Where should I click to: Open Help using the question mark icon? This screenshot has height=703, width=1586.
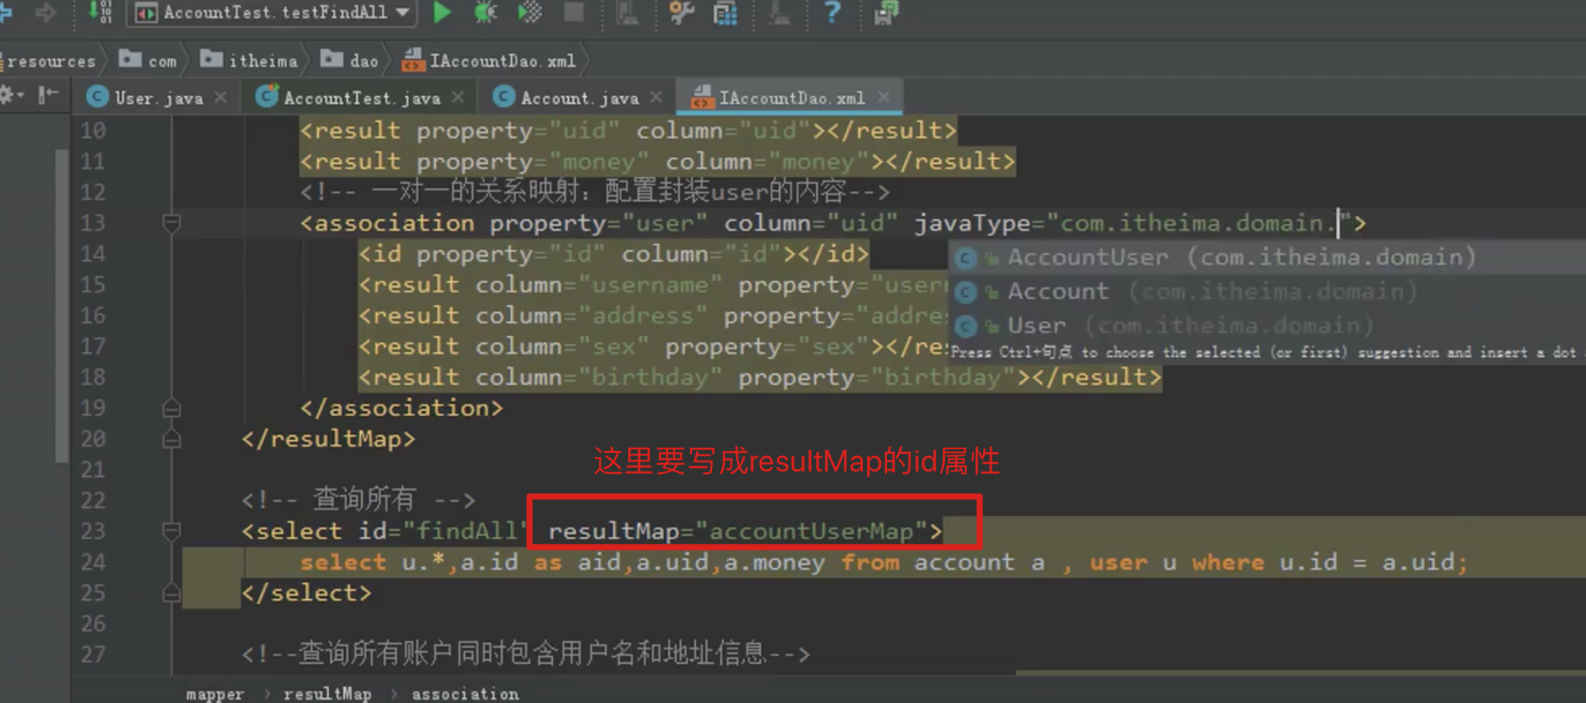(x=831, y=12)
